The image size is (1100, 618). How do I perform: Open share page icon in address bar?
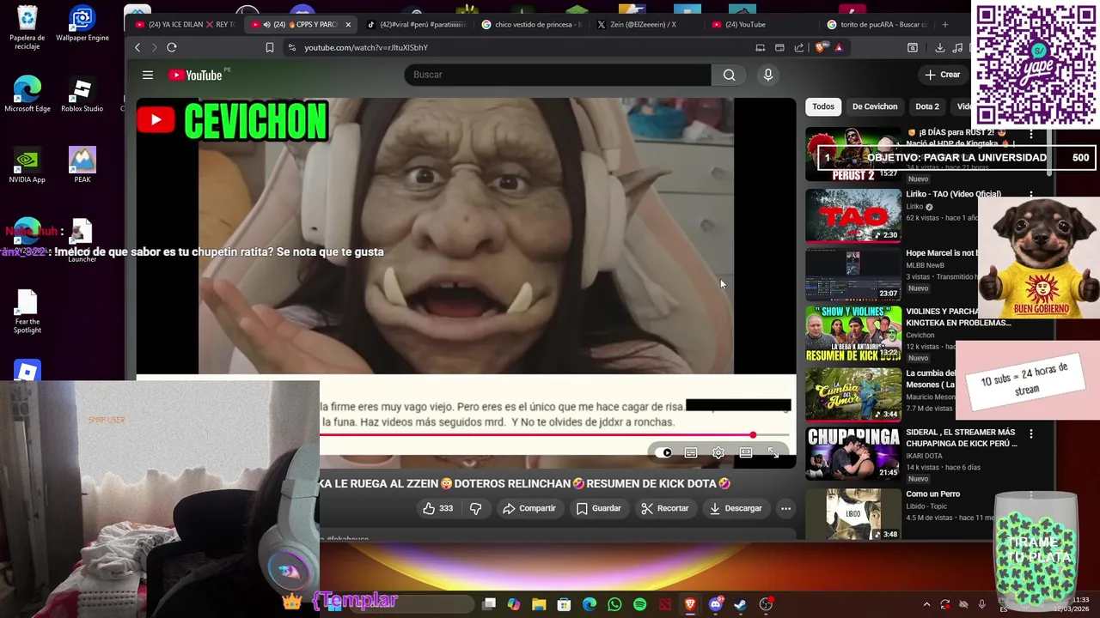[x=799, y=47]
